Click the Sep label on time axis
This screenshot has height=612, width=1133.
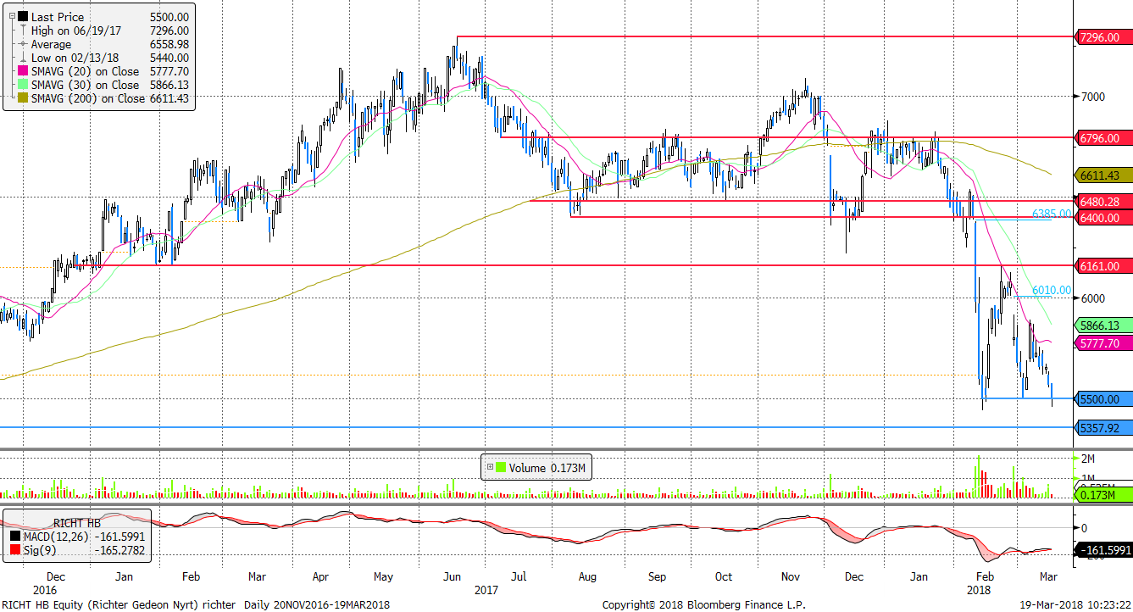(x=658, y=576)
